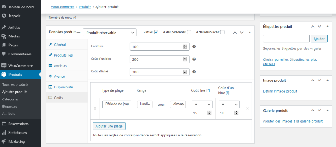Switch to the Disponibilité tab
Image resolution: width=336 pixels, height=147 pixels.
point(63,87)
